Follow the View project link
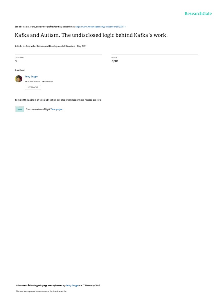This screenshot has width=223, height=298. tap(57, 109)
